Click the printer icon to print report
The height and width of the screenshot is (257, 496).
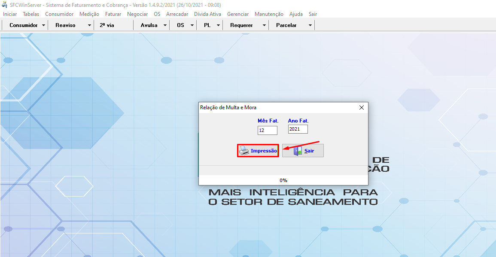click(244, 151)
